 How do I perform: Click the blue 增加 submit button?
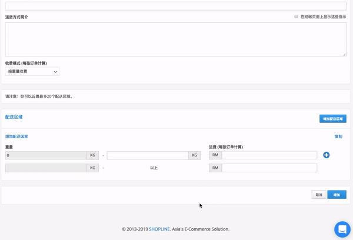click(x=337, y=195)
